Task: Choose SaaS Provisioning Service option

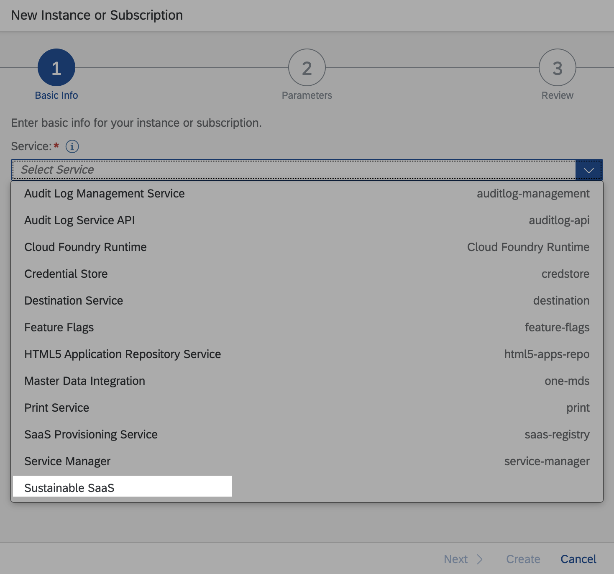Action: click(307, 435)
